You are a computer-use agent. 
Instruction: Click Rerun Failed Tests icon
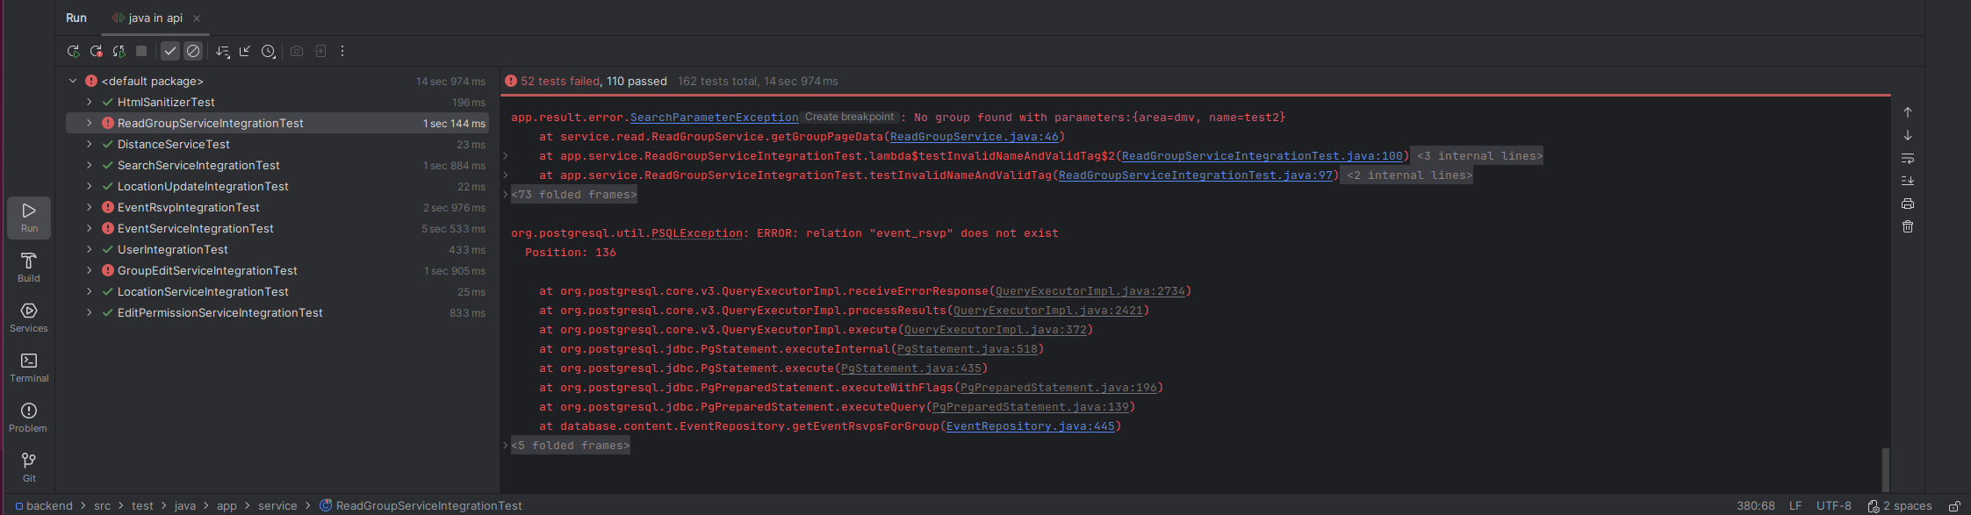coord(97,52)
